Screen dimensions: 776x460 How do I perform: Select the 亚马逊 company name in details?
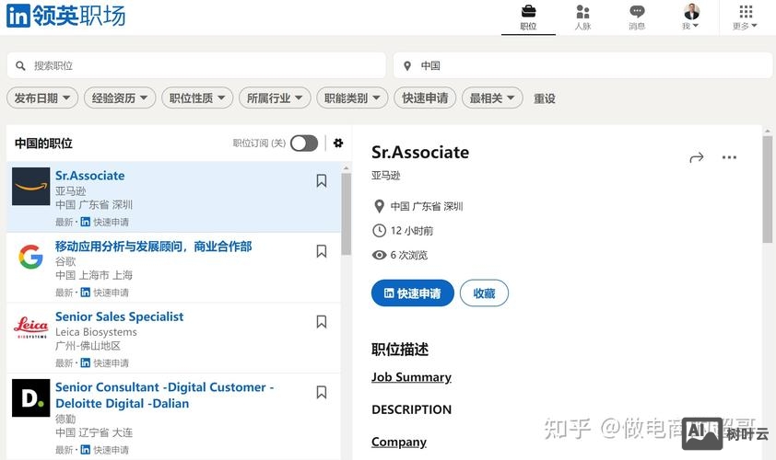click(x=385, y=176)
